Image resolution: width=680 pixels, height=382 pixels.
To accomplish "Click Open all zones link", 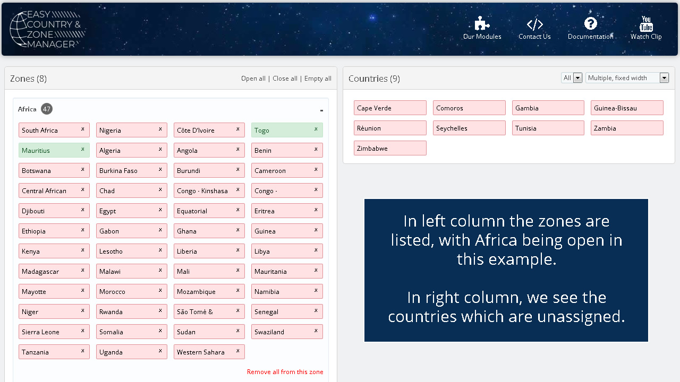I will click(253, 79).
